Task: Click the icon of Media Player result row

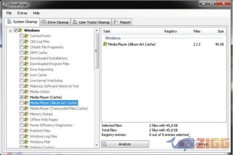Action: coord(105,44)
